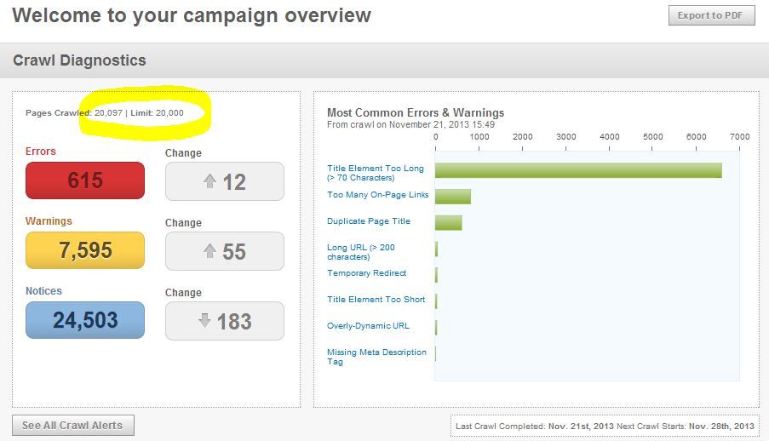
Task: Open See All Crawl Alerts
Action: [72, 425]
